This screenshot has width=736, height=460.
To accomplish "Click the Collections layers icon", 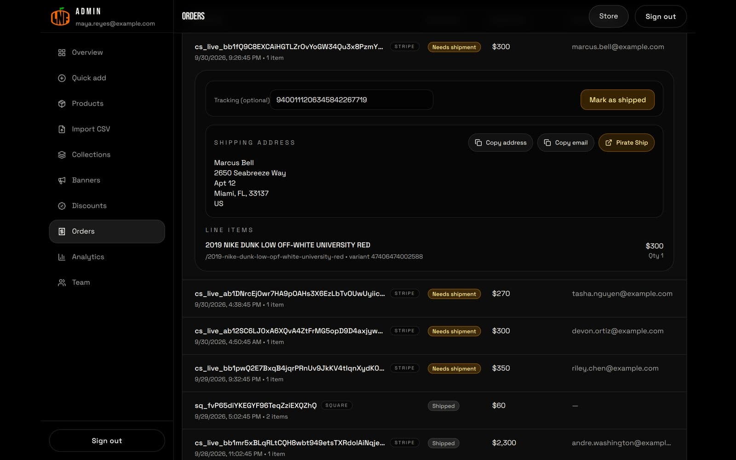I will 62,155.
